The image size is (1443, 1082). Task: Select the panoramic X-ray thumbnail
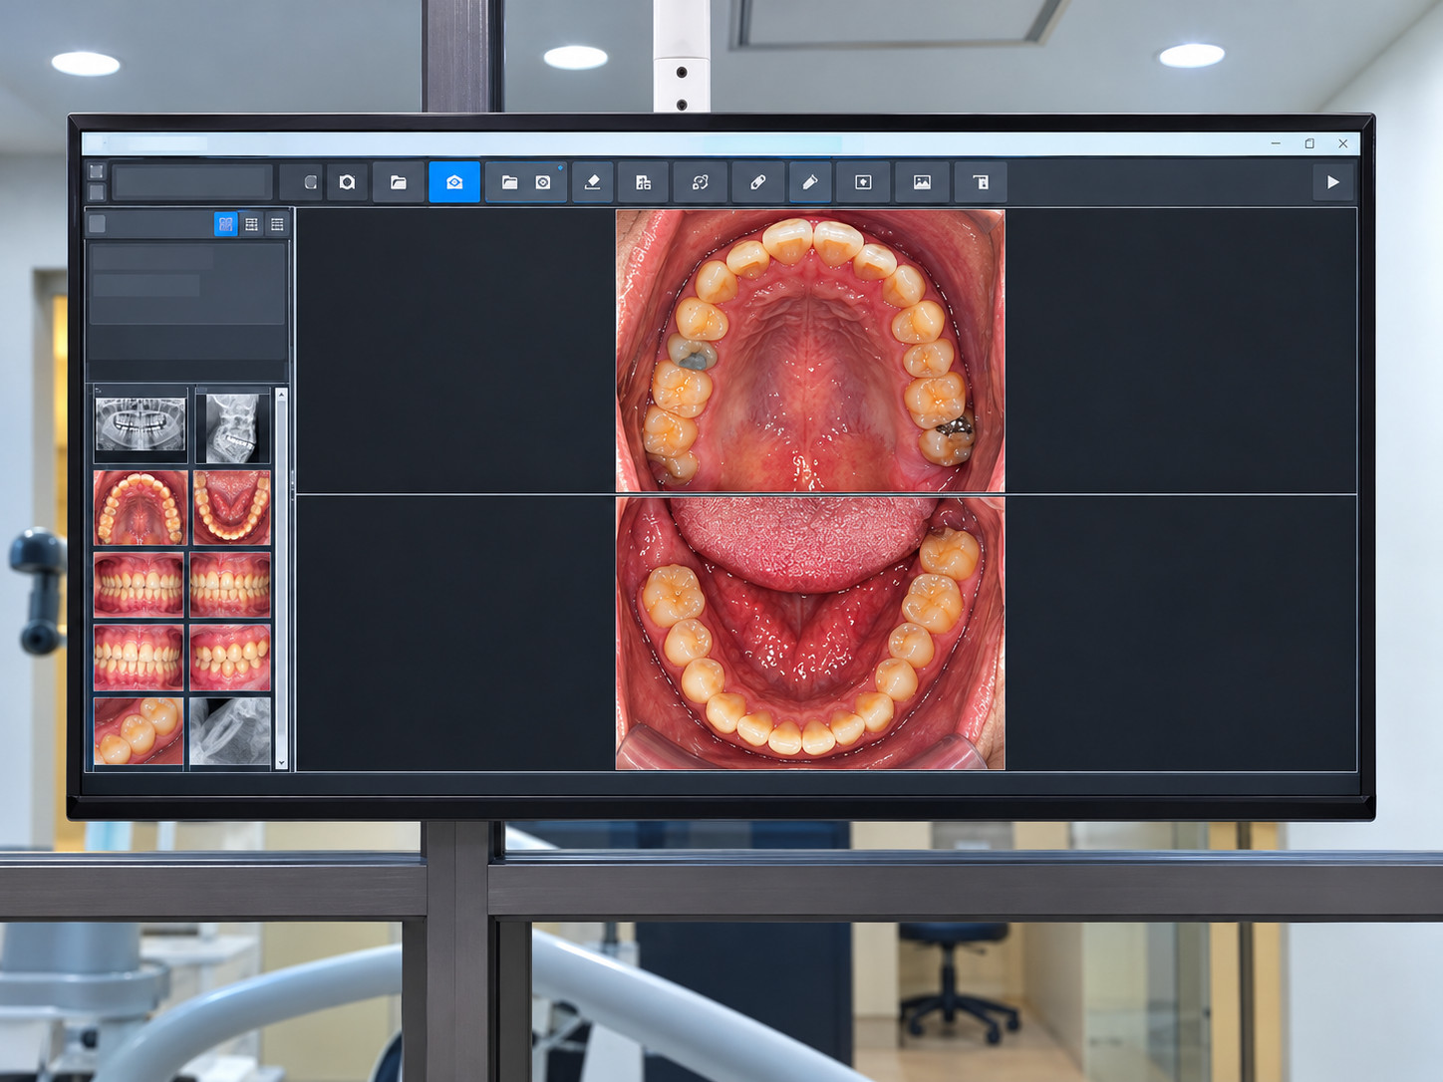click(141, 426)
